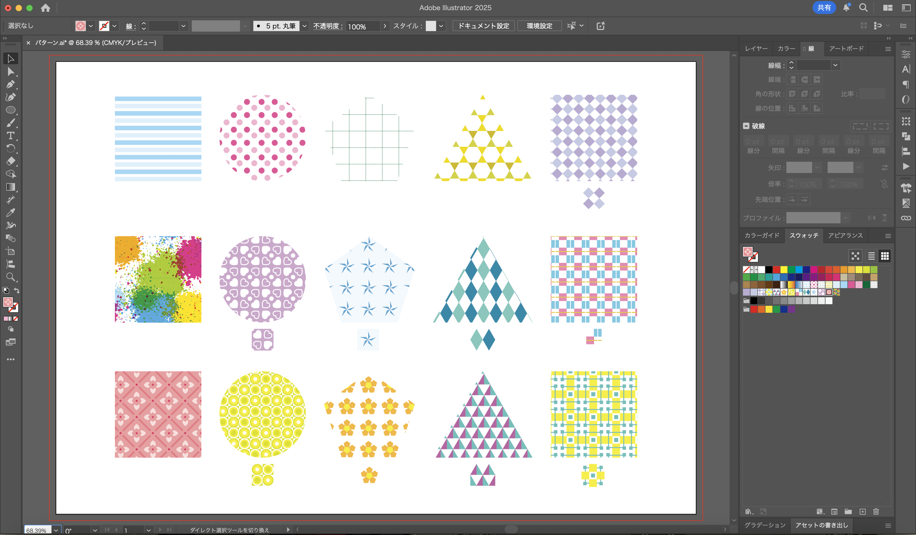916x535 pixels.
Task: Toggle default fill and stroke icon
Action: tap(6, 290)
